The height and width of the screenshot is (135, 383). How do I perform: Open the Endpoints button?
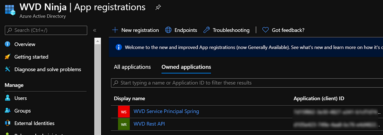[181, 30]
